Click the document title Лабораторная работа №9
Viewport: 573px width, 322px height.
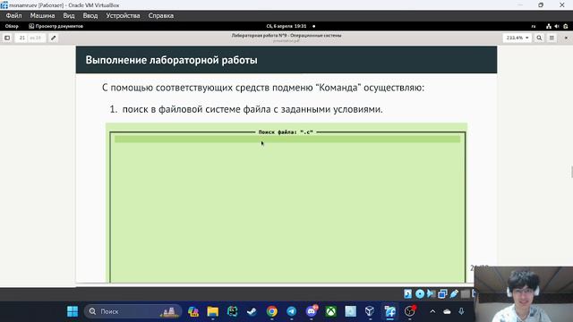coord(286,36)
